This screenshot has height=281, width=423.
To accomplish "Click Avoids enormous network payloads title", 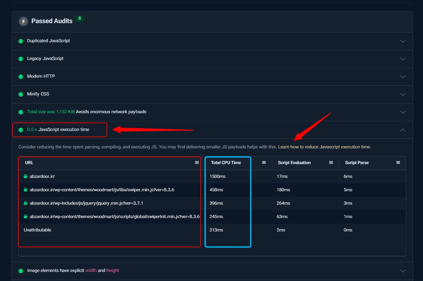I will [x=111, y=112].
